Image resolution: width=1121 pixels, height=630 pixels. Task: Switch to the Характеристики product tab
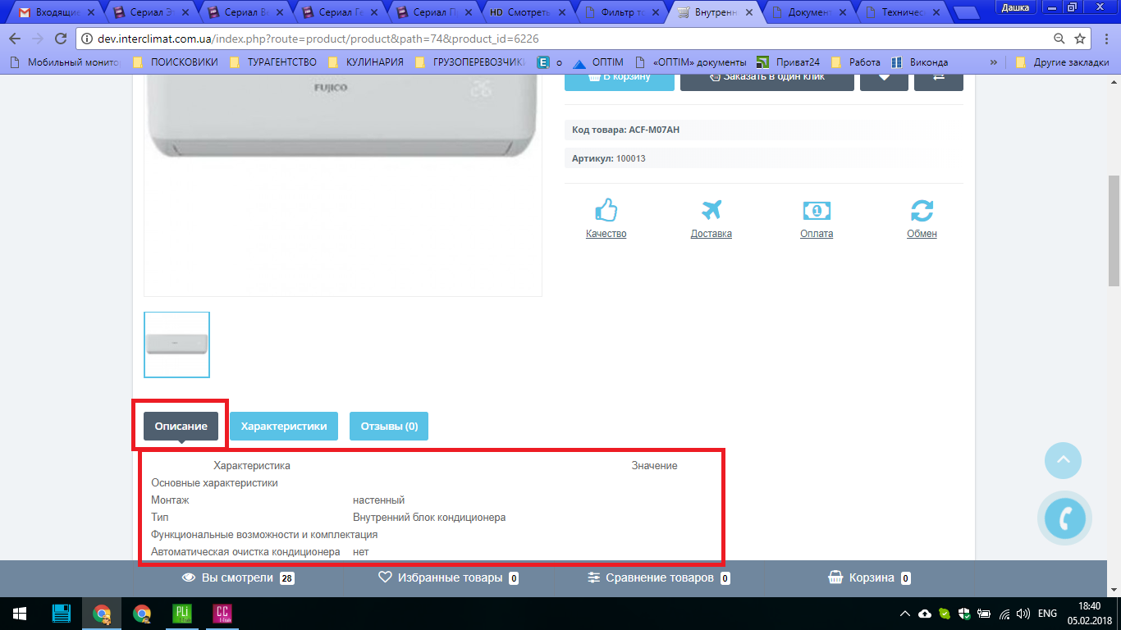(284, 426)
